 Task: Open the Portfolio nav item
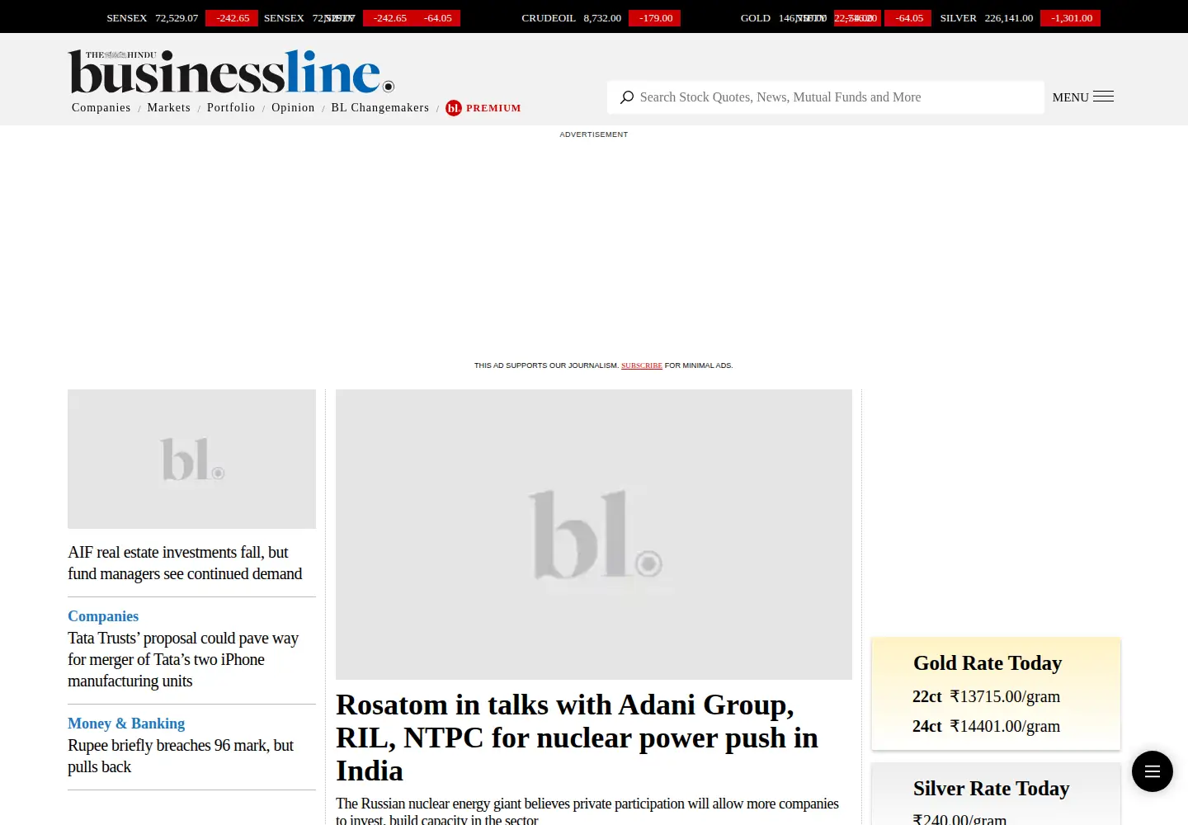pyautogui.click(x=231, y=108)
